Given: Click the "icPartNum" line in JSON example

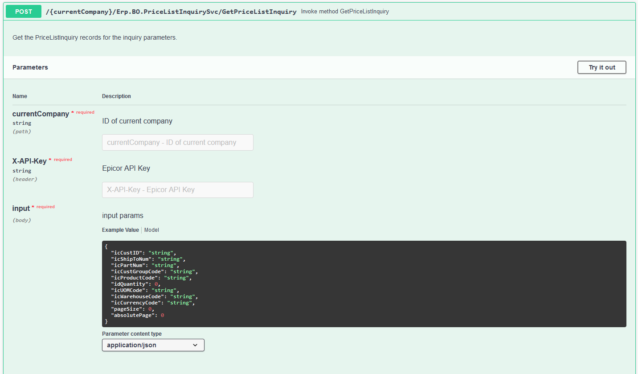Looking at the screenshot, I should [x=145, y=265].
